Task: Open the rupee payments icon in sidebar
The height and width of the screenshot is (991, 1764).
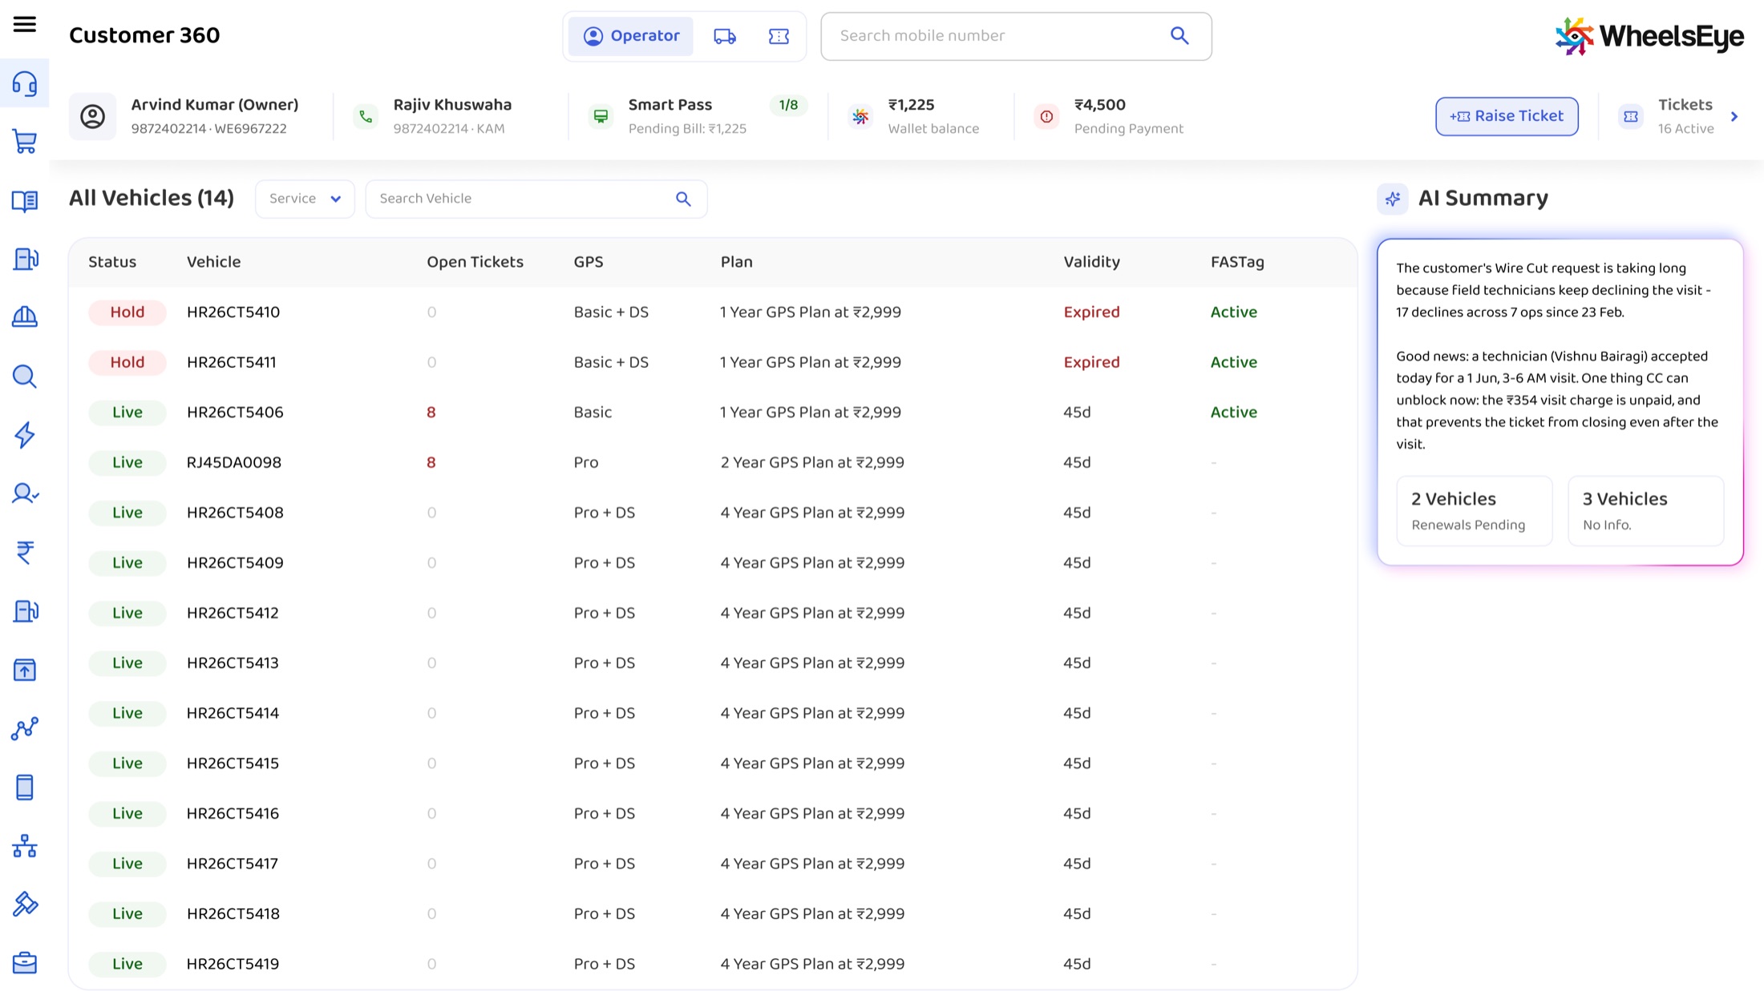Action: click(x=25, y=553)
